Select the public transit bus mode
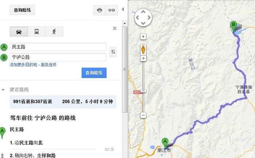This screenshot has width=255, height=158. tap(36, 32)
